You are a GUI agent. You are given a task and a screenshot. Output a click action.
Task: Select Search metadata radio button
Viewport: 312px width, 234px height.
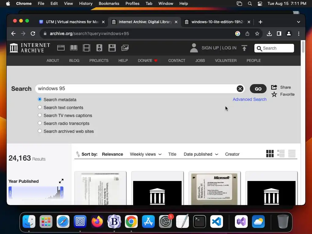click(40, 99)
